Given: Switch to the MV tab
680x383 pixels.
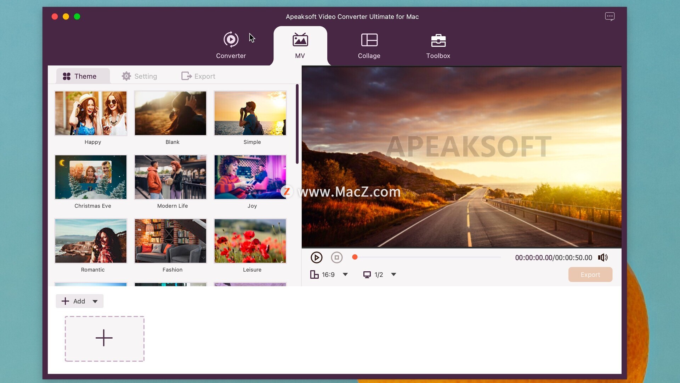Looking at the screenshot, I should tap(300, 45).
